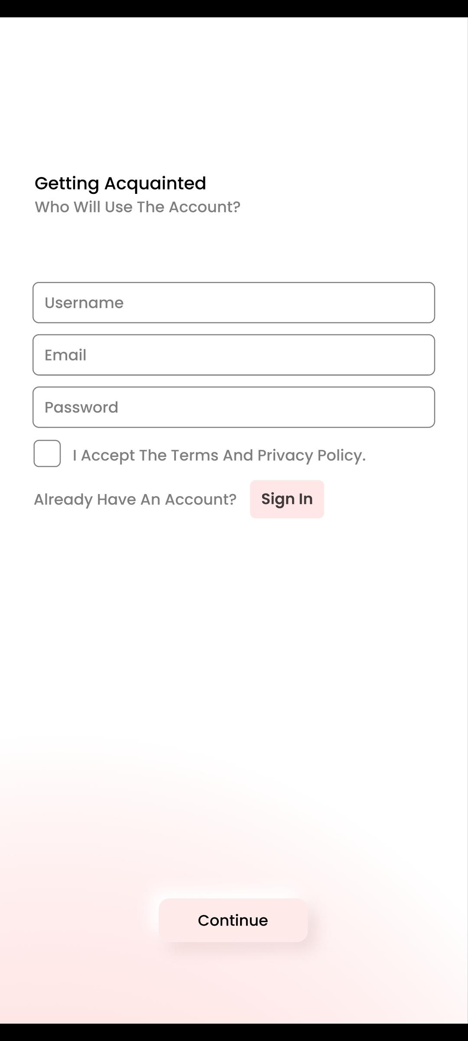Tap the Continue button
Image resolution: width=468 pixels, height=1041 pixels.
pos(233,920)
